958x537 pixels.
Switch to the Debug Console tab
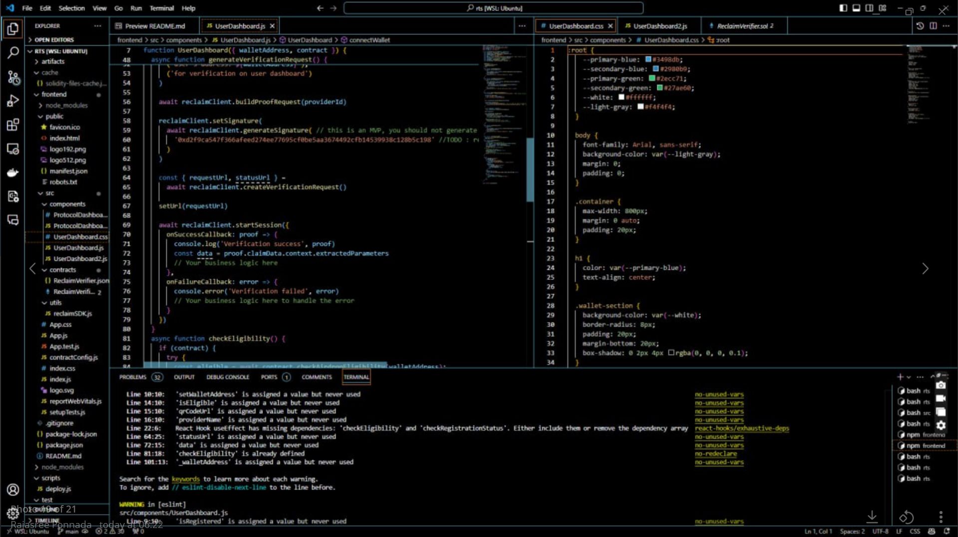click(228, 377)
